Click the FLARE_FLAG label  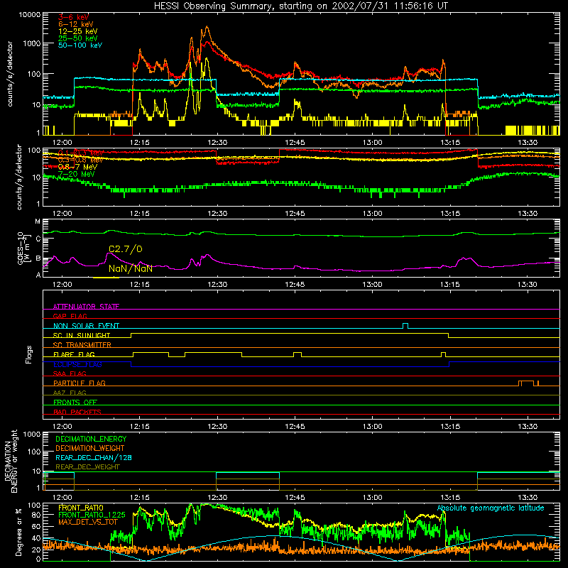pyautogui.click(x=74, y=354)
